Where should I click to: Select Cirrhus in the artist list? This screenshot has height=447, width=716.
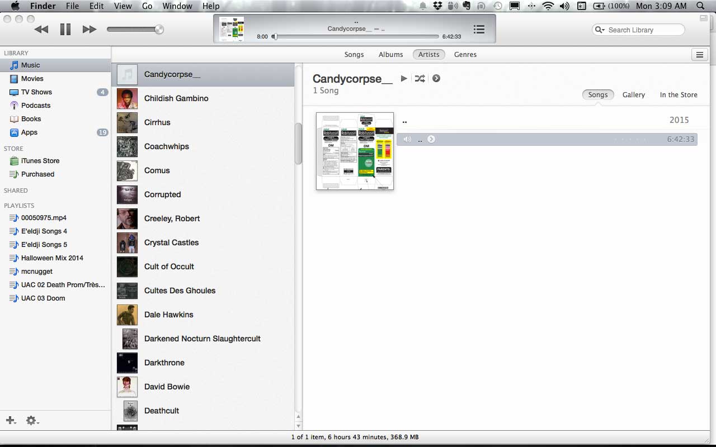203,122
